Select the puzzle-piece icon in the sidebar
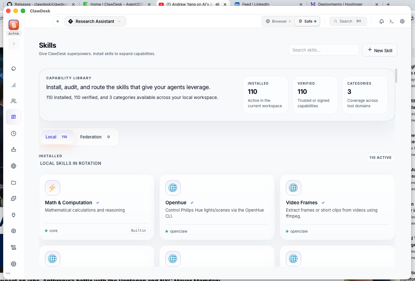Image resolution: width=415 pixels, height=281 pixels. pos(13,198)
